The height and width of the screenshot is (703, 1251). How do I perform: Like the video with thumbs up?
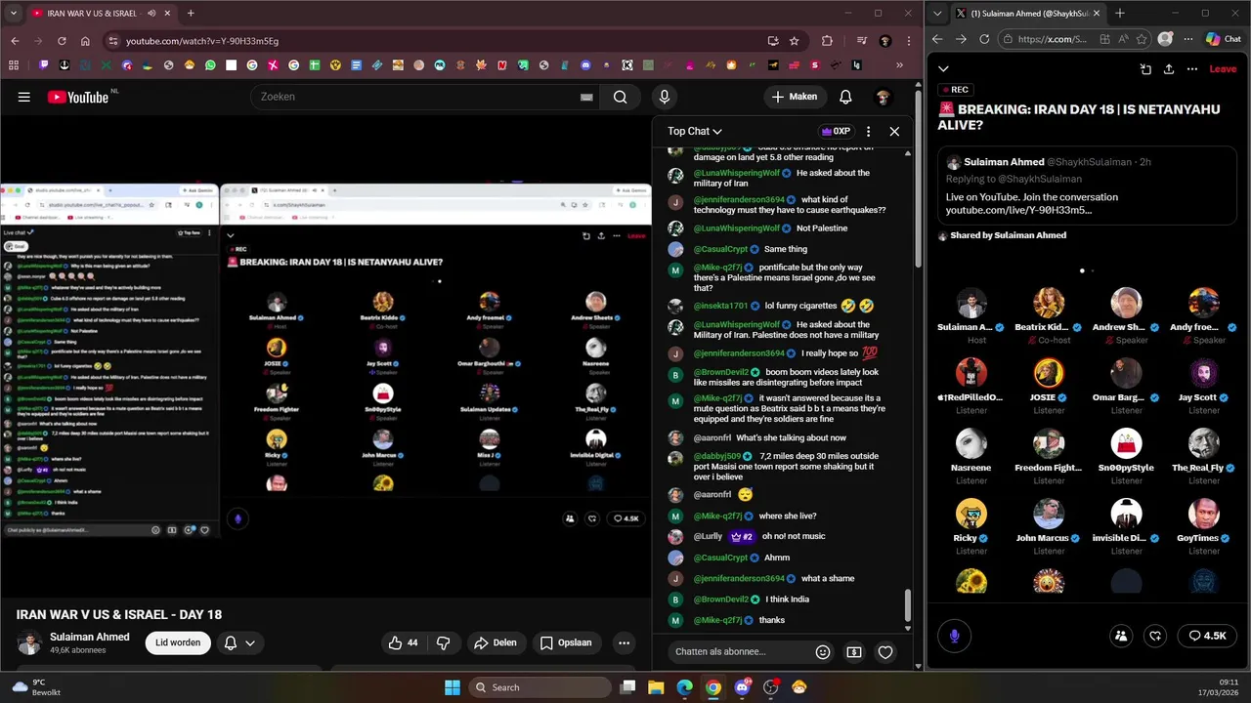point(404,642)
